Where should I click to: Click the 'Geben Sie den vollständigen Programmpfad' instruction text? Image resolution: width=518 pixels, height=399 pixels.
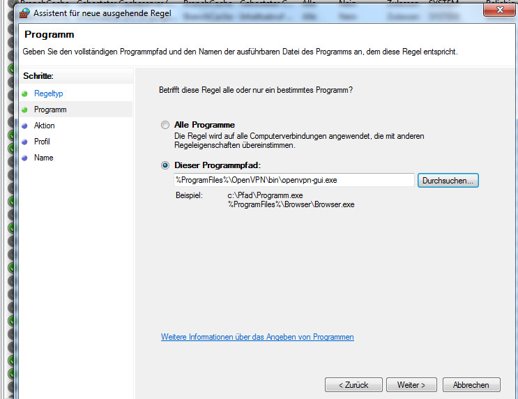[240, 52]
